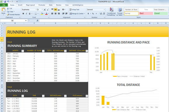169x112 pixels.
Task: Click the yellow Jan bar in Total Distance chart
Action: pyautogui.click(x=103, y=100)
